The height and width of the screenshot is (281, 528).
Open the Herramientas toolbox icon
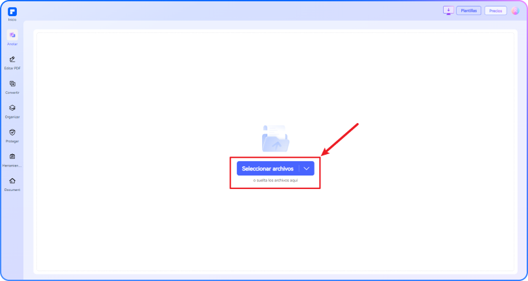tap(12, 156)
